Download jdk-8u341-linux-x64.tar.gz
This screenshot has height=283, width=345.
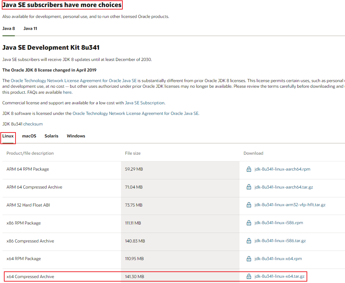pyautogui.click(x=279, y=276)
